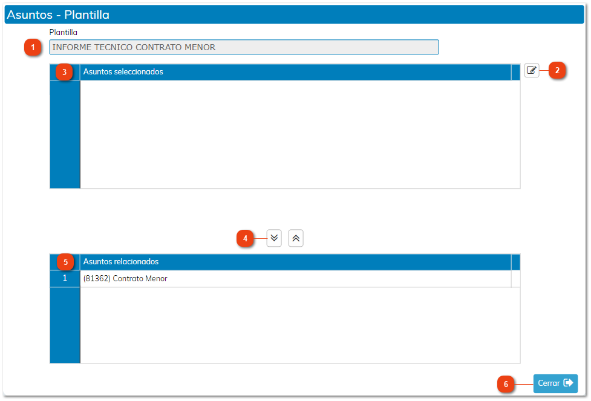Click the 'Asuntos - Plantilla' title bar
The height and width of the screenshot is (401, 591).
point(295,15)
